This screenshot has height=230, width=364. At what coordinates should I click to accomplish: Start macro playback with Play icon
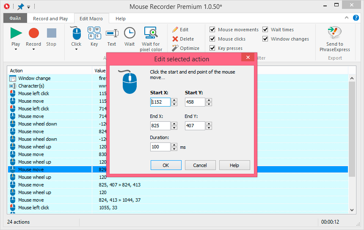tap(16, 33)
